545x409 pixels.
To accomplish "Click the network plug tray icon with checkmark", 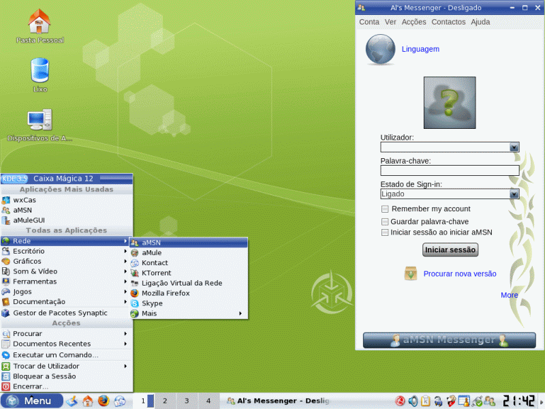I will point(478,401).
